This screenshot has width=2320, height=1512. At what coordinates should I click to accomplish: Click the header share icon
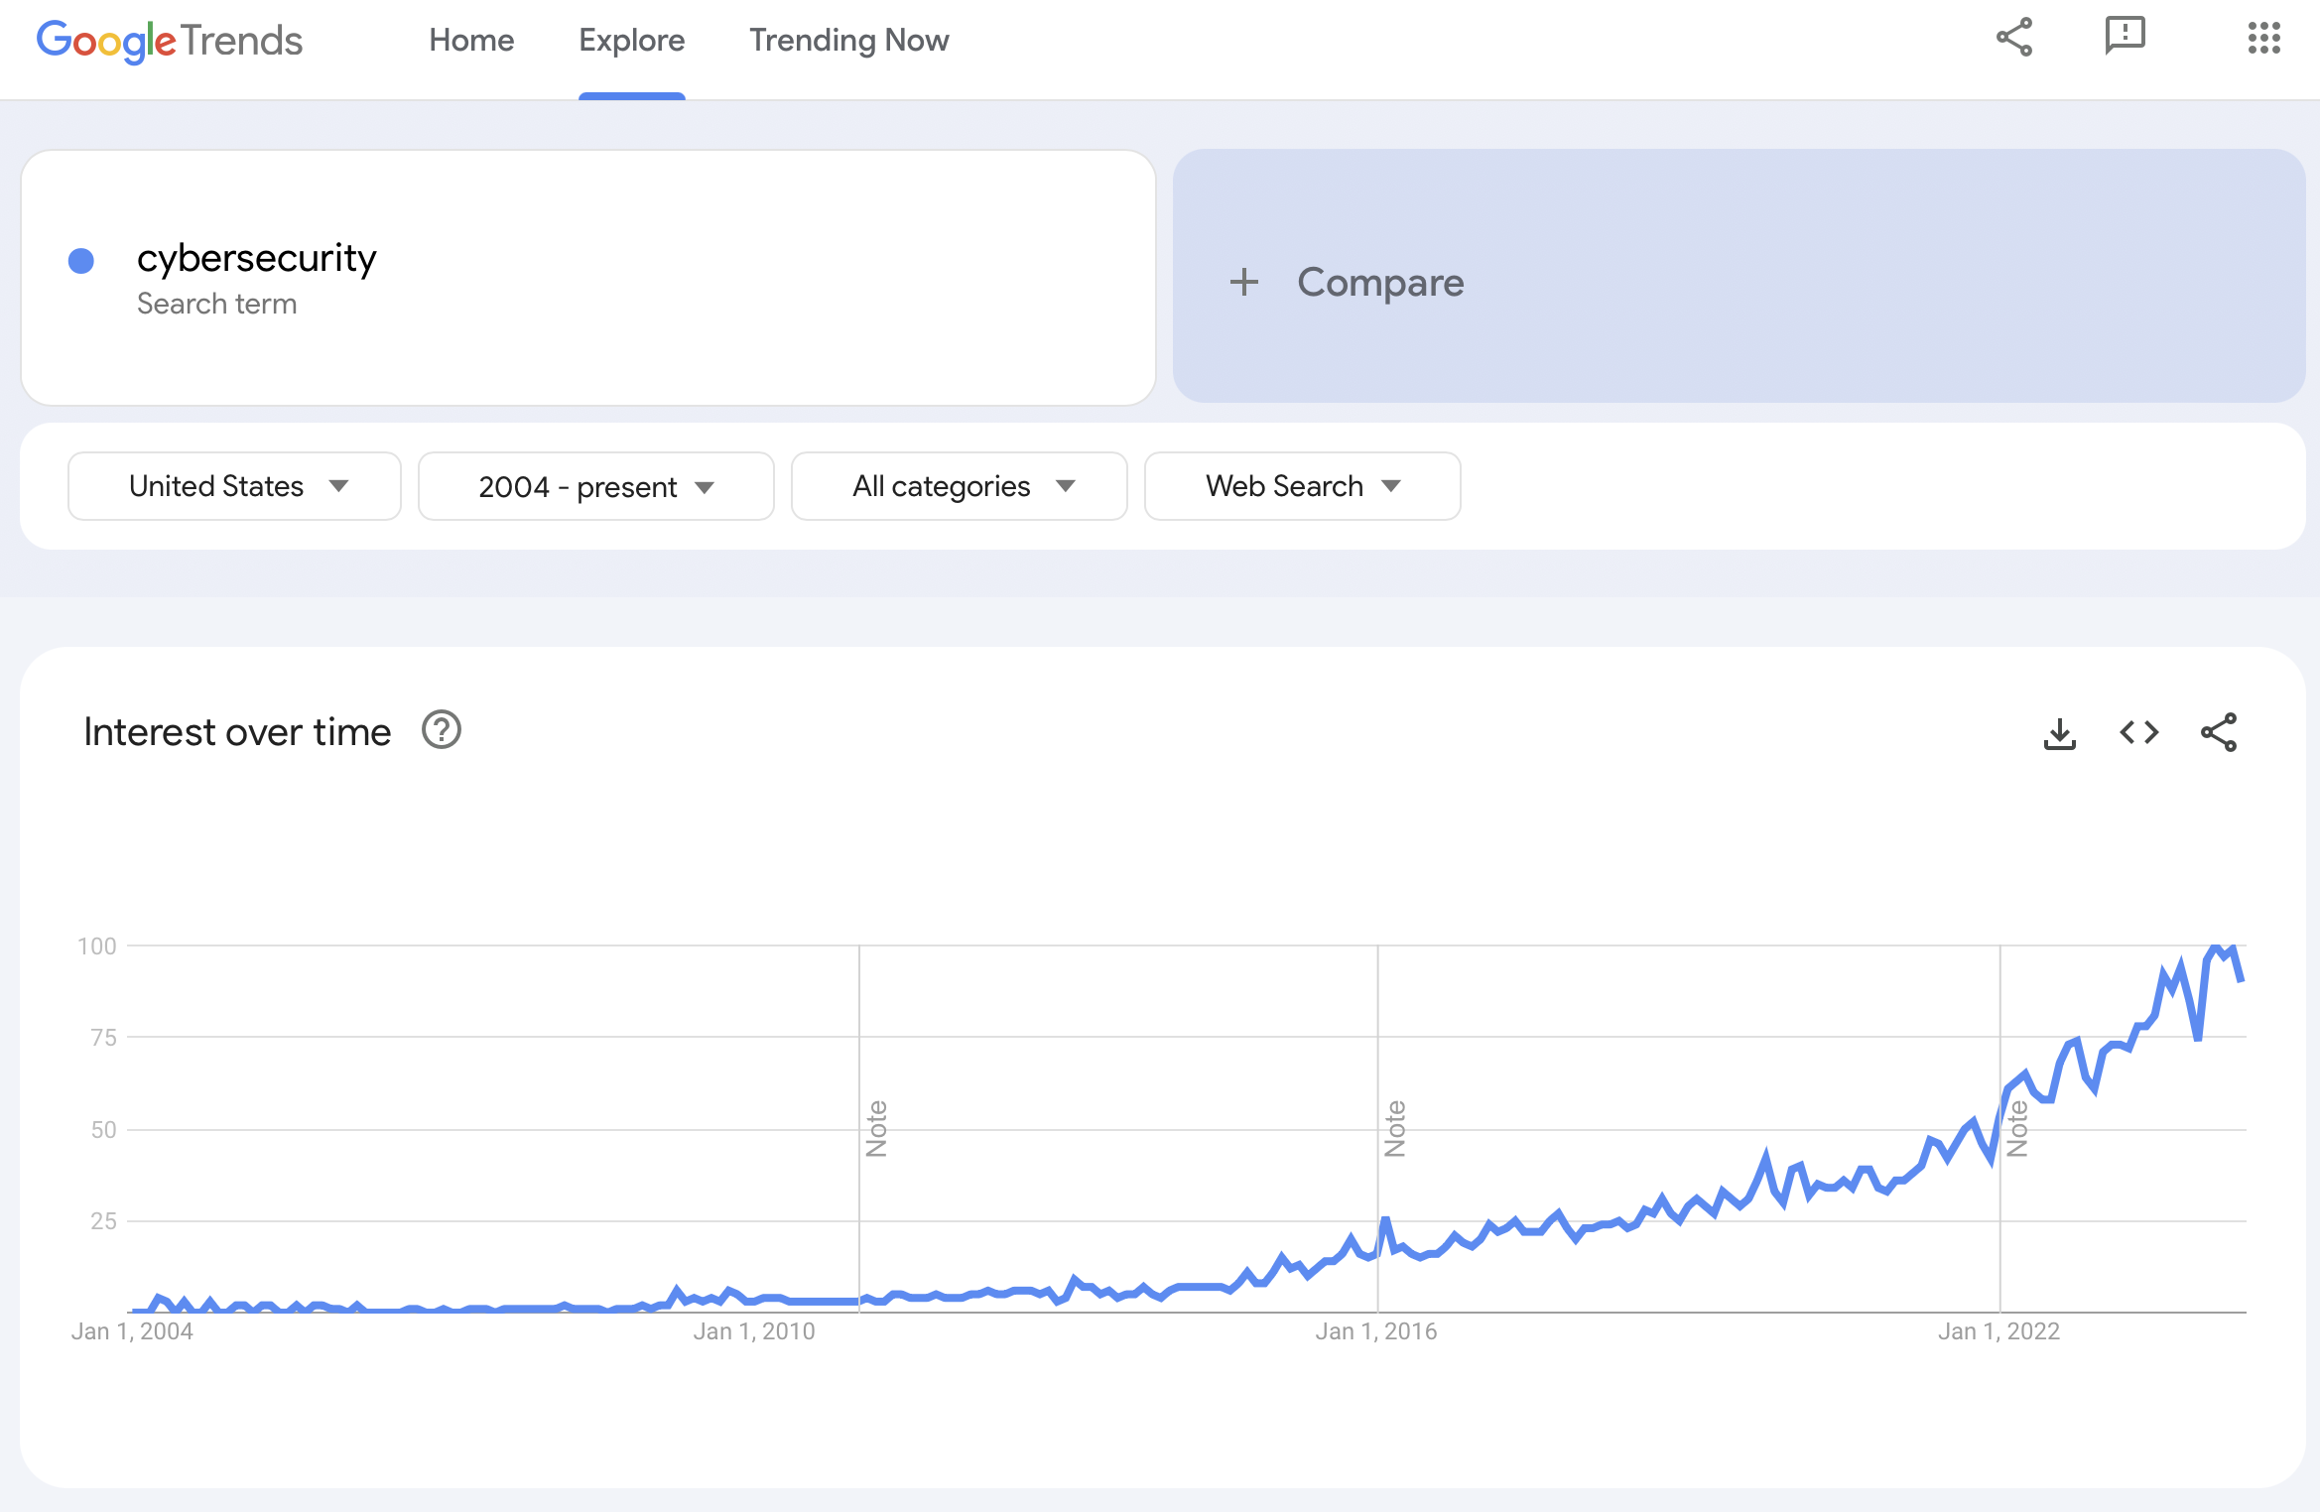tap(2014, 38)
